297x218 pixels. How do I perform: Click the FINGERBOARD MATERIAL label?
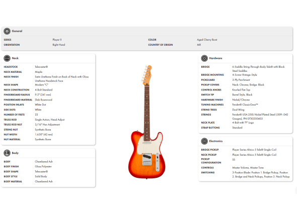pyautogui.click(x=18, y=99)
